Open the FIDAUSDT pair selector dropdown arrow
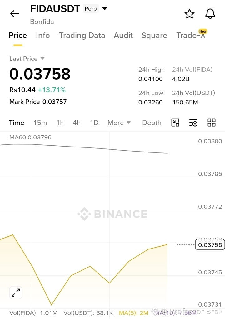Screen dimensions: 225x319 [105, 8]
